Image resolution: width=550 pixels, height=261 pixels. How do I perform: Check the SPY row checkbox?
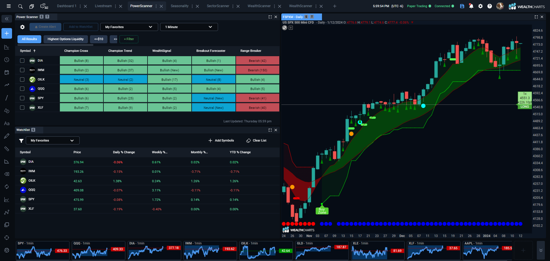coord(22,98)
